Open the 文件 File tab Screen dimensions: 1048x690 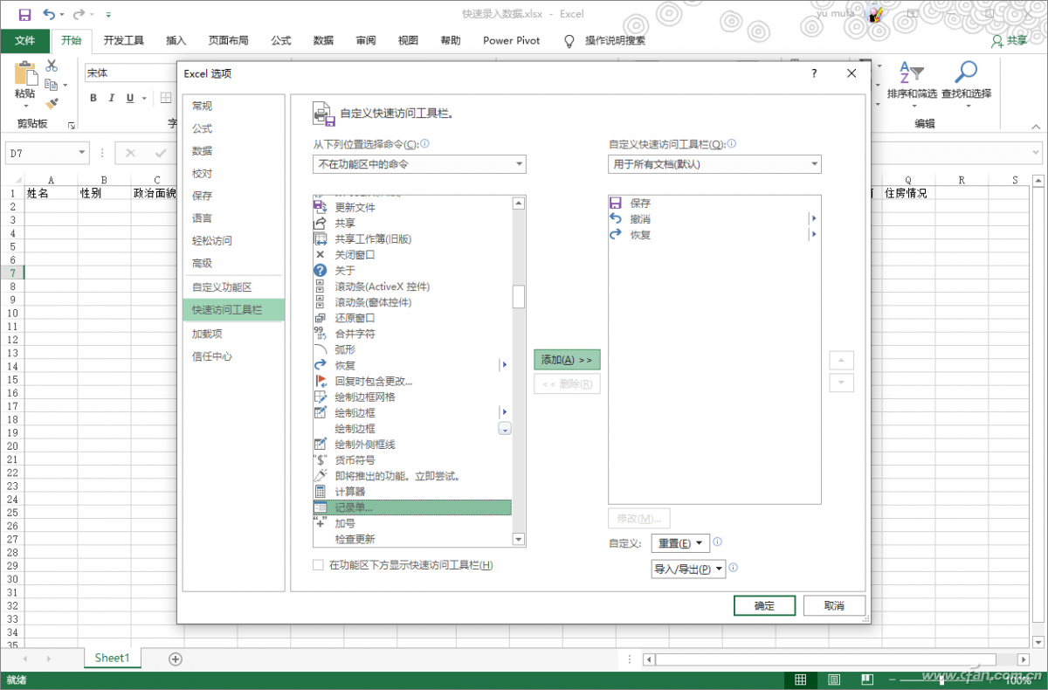point(25,40)
